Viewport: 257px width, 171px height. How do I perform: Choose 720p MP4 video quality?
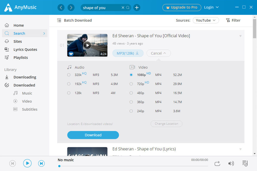coord(131,84)
